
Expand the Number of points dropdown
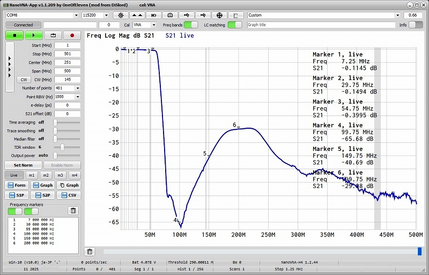pos(78,88)
